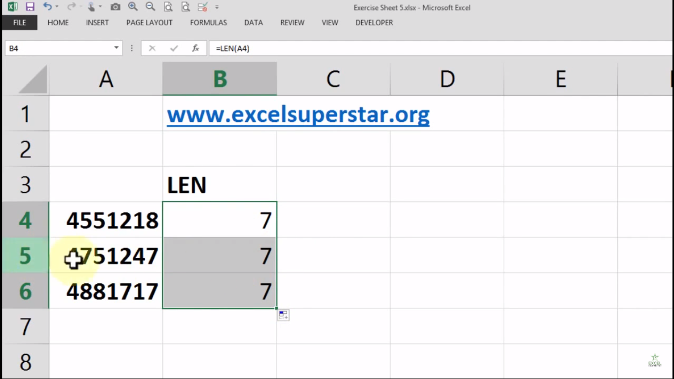Select column B header
This screenshot has height=379, width=674.
click(x=220, y=79)
